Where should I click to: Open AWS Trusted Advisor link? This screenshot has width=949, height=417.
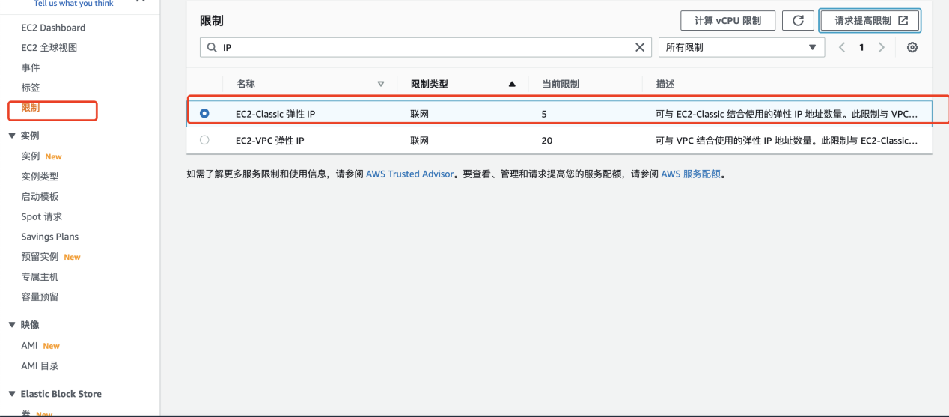(409, 174)
